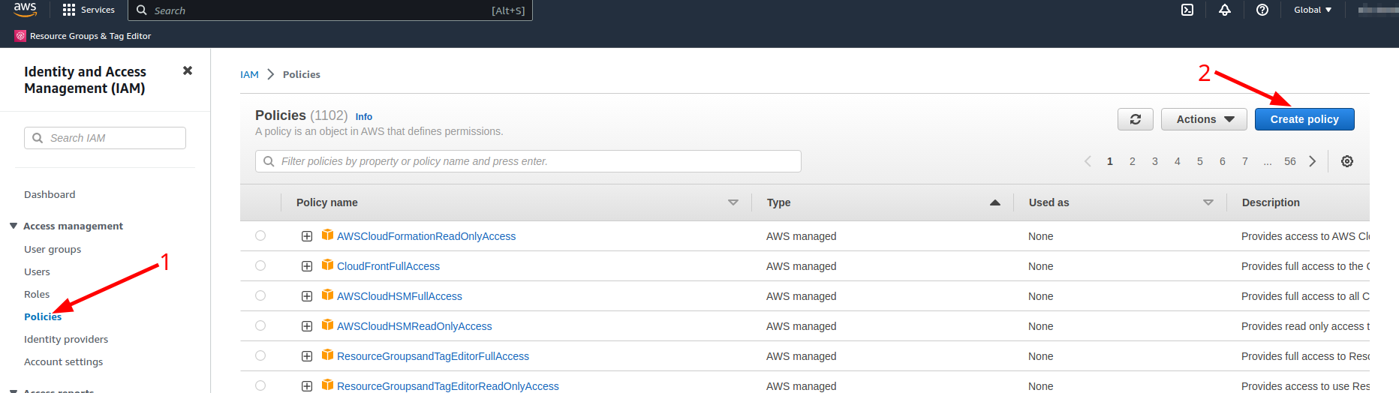The width and height of the screenshot is (1399, 393).
Task: Open Resource Groups & Tag Editor shortcut
Action: [x=83, y=36]
